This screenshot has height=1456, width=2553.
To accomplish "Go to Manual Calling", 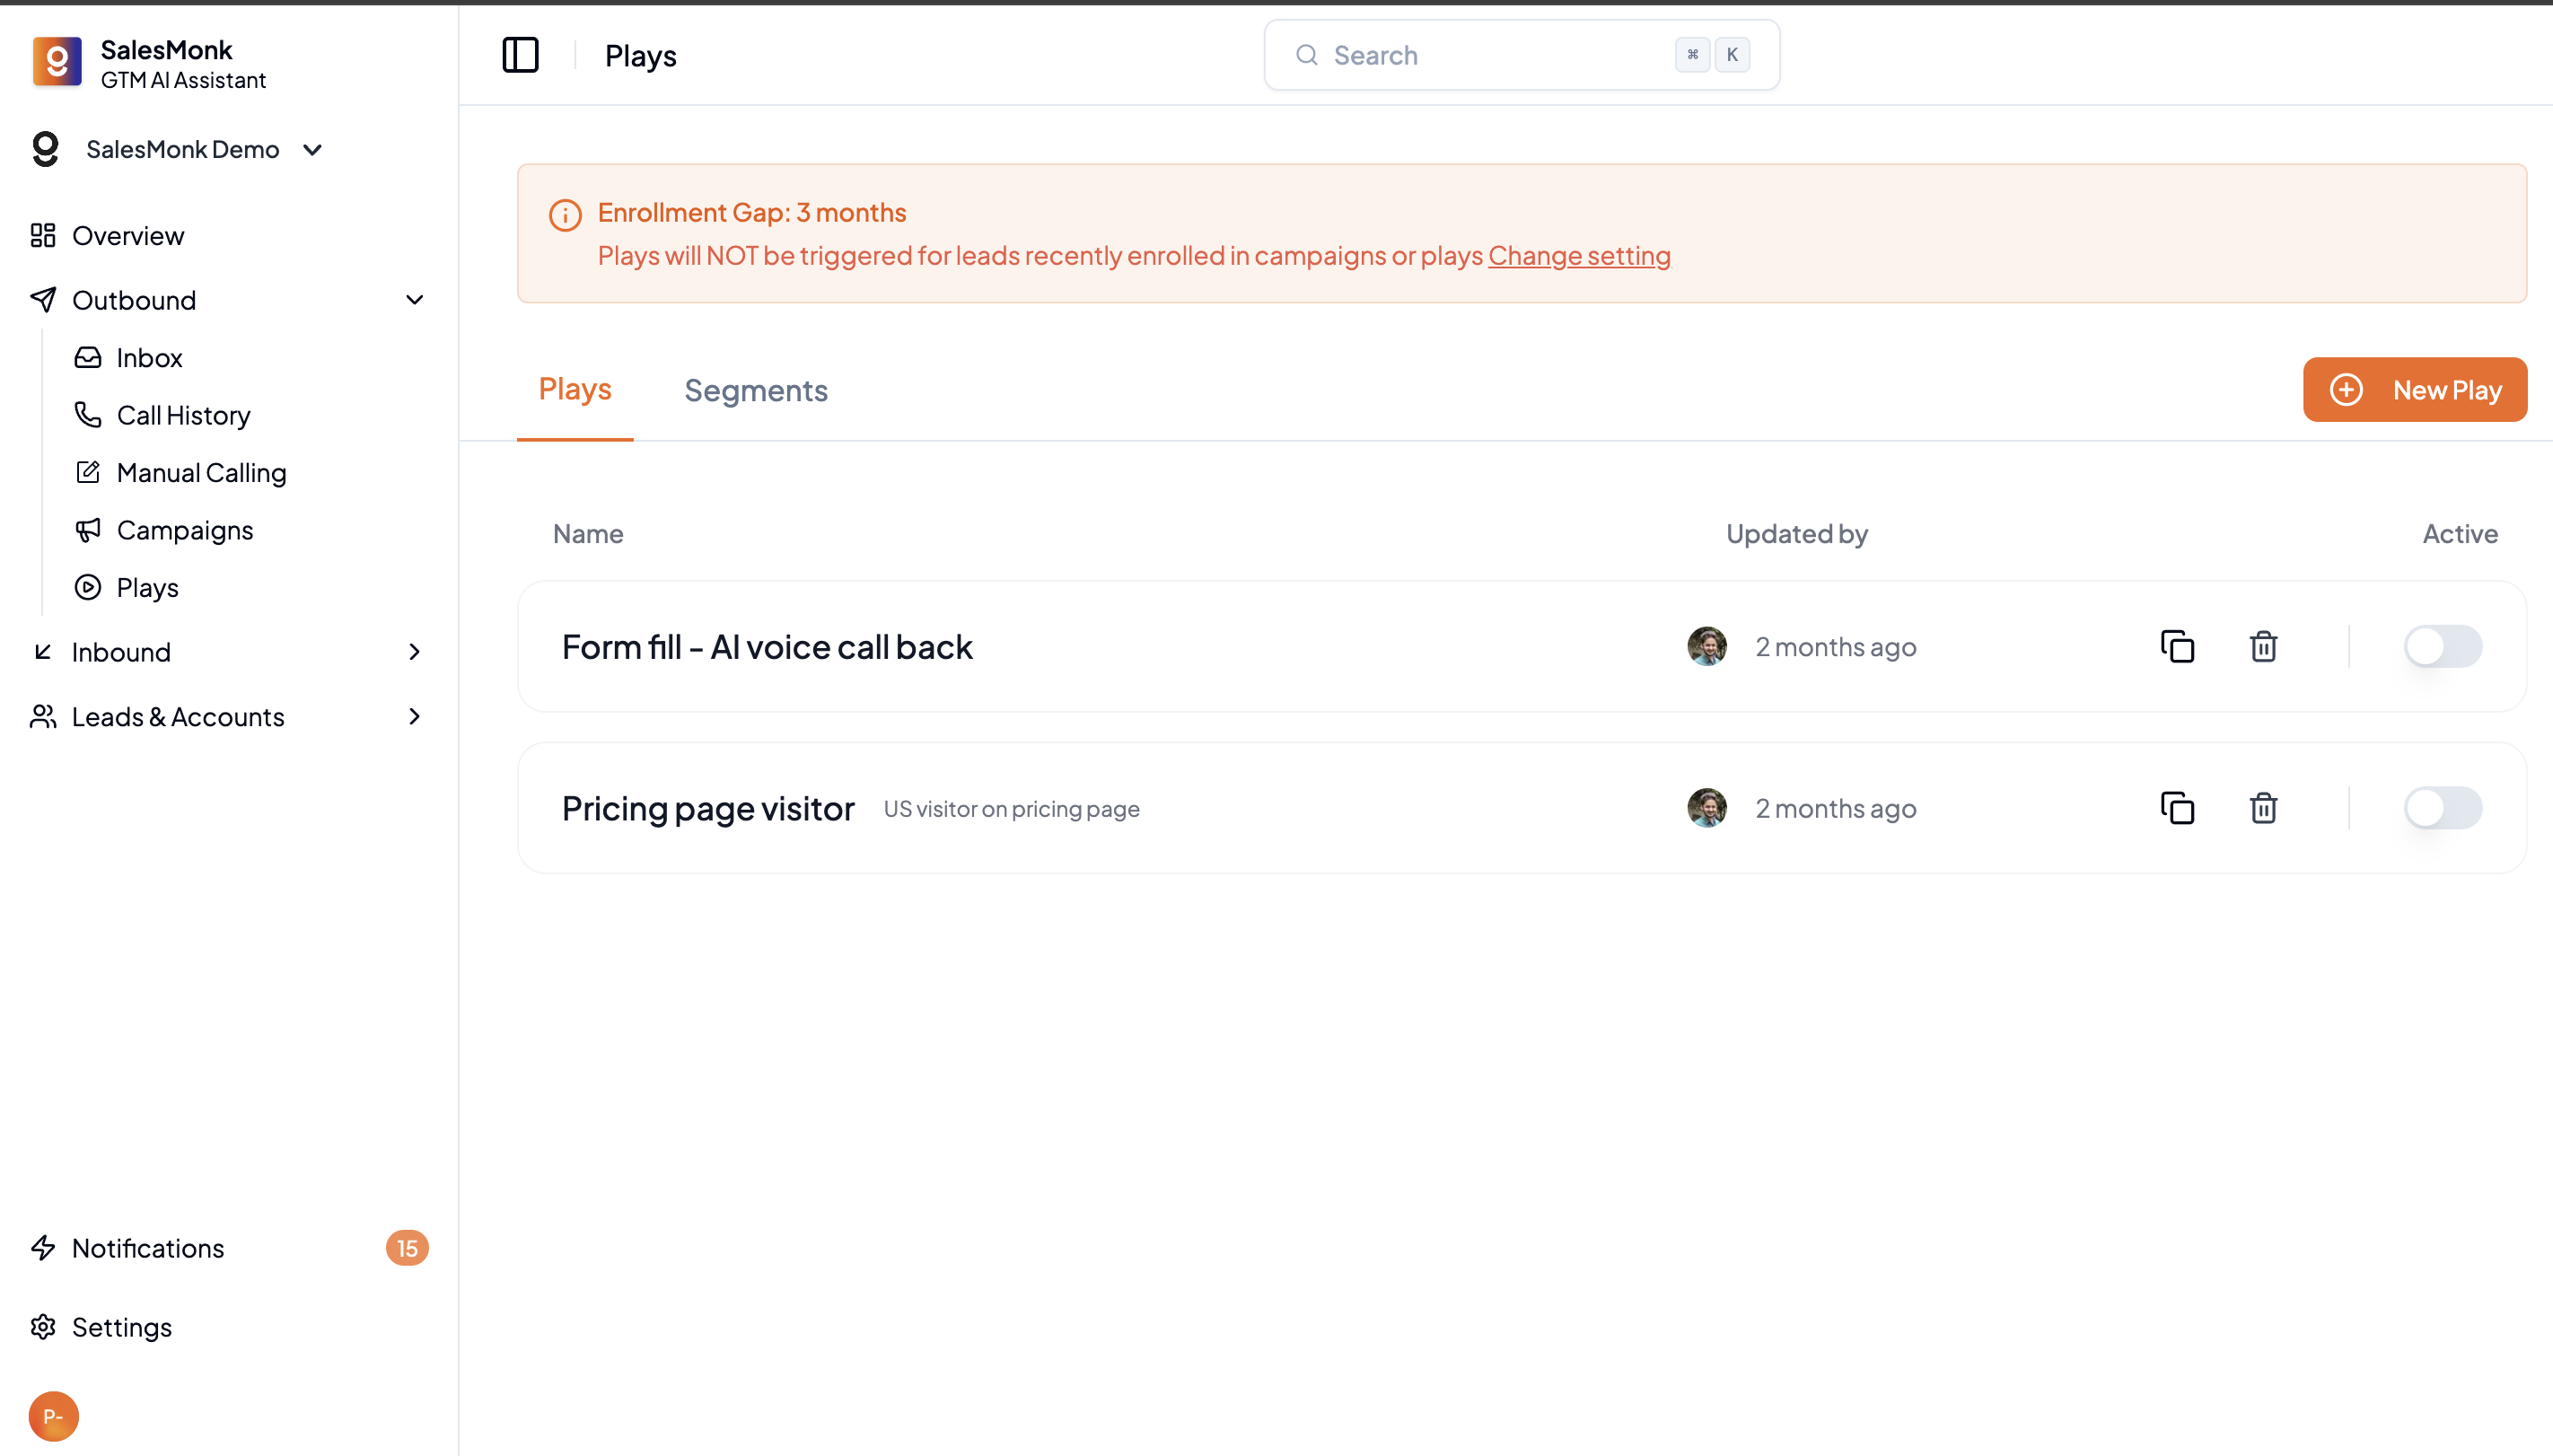I will [201, 472].
